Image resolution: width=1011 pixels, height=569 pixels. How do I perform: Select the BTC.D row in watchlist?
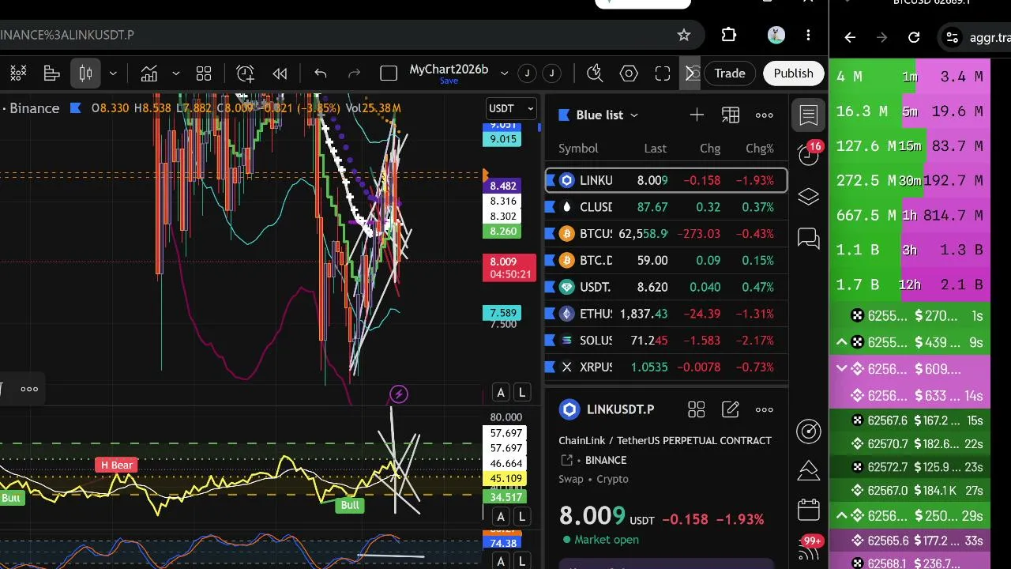(667, 260)
